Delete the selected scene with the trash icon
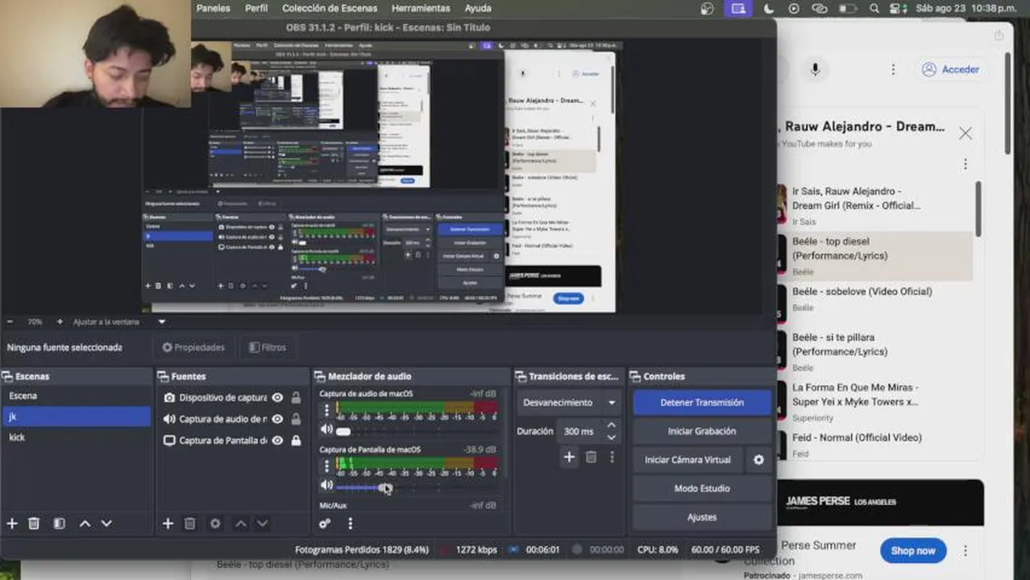 pyautogui.click(x=34, y=524)
